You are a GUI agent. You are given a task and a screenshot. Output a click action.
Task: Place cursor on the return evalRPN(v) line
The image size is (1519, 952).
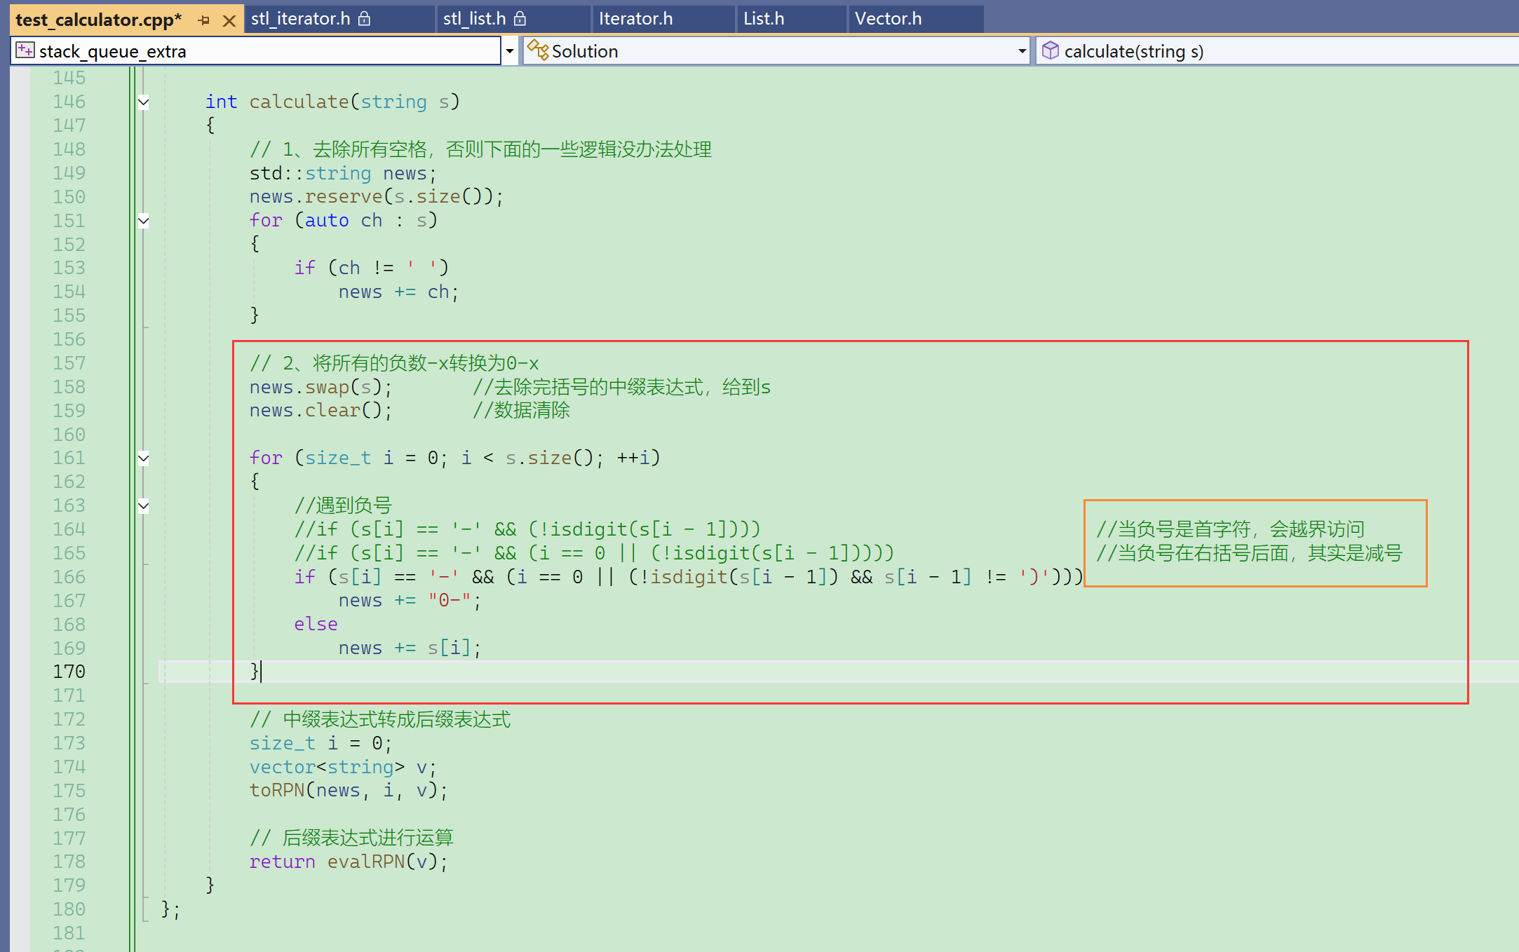click(x=348, y=862)
